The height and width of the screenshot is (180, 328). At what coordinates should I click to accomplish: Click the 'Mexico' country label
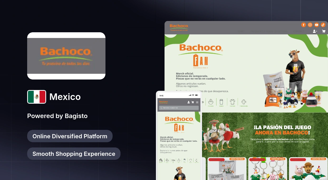65,97
